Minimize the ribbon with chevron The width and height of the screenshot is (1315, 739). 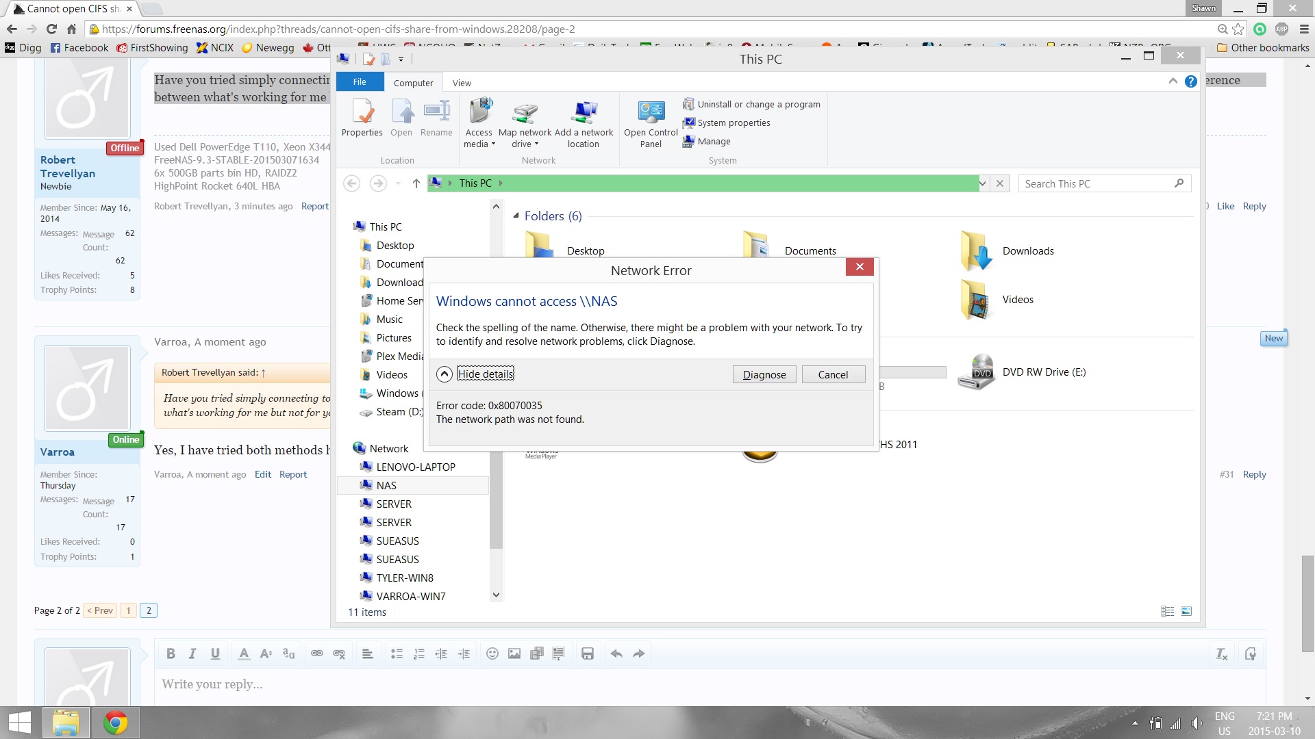click(1173, 81)
